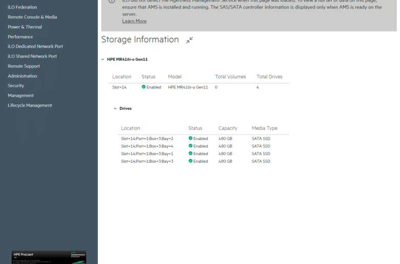400x264 pixels.
Task: Click the SATA SSD media type for Bay=1
Action: (261, 154)
